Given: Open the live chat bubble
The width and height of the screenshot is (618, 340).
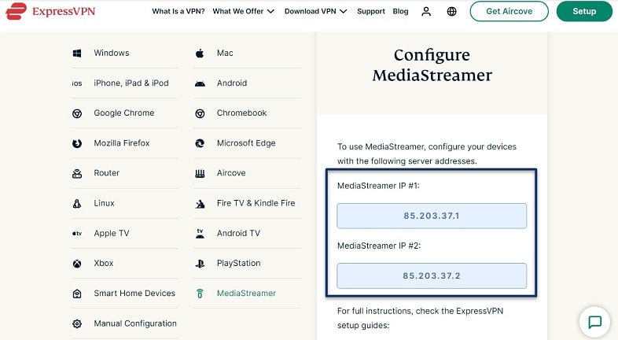Looking at the screenshot, I should [x=594, y=322].
